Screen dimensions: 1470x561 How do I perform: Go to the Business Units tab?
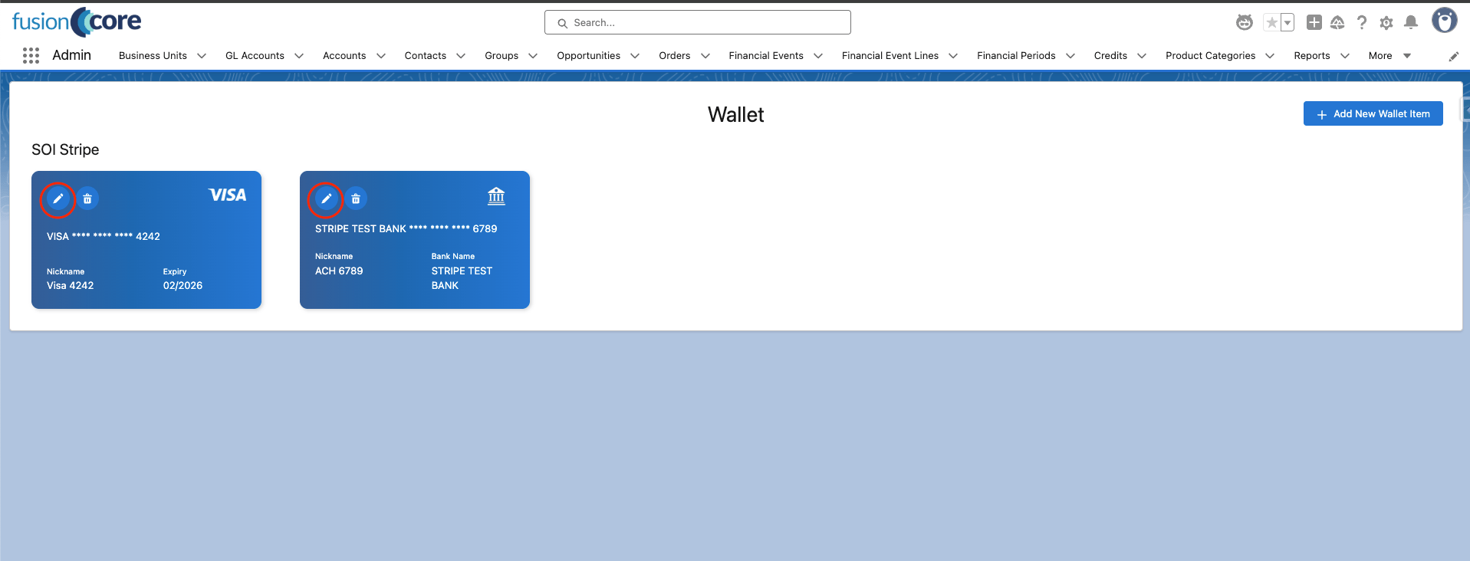point(153,56)
